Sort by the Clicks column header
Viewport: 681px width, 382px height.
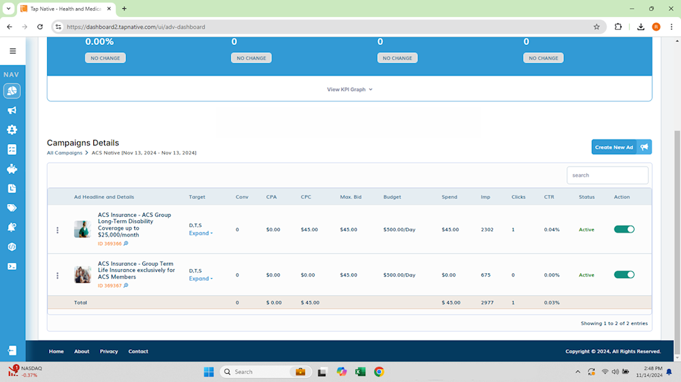click(x=518, y=197)
